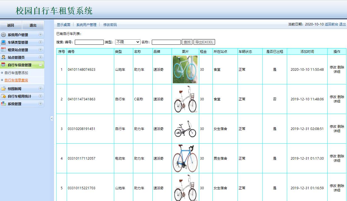This screenshot has width=347, height=201.
Task: Click the 导出EXCEL button
Action: point(204,42)
